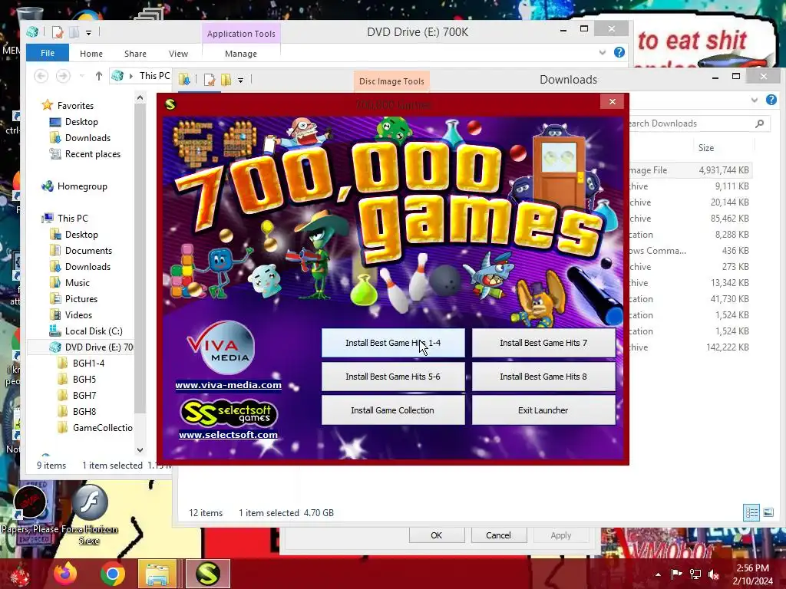Click the Size column header
Image resolution: width=786 pixels, height=589 pixels.
coord(706,148)
